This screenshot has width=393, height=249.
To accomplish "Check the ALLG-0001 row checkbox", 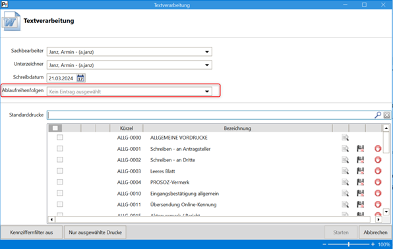I will pos(59,149).
